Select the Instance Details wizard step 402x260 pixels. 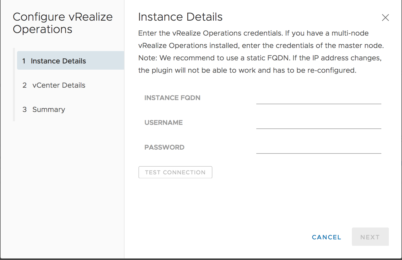(71, 60)
